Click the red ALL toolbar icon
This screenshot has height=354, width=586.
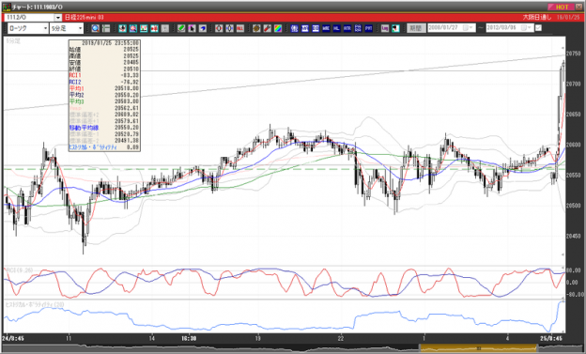coord(240,28)
